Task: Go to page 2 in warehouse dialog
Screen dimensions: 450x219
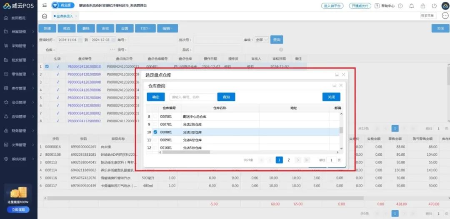Action: click(x=289, y=160)
